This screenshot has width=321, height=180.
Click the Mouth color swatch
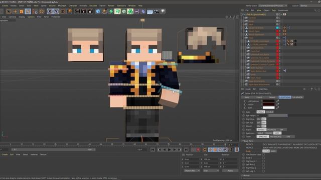(269, 104)
